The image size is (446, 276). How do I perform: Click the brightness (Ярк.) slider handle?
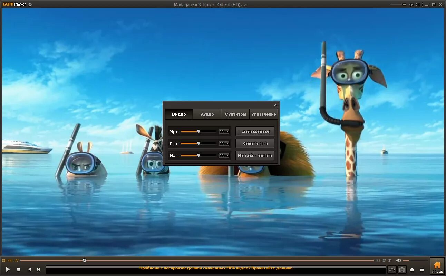(198, 131)
